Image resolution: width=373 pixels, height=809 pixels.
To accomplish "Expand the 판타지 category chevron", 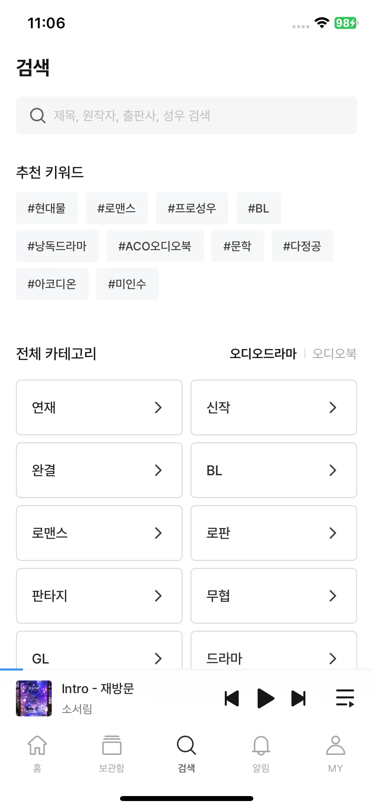I will tap(158, 596).
